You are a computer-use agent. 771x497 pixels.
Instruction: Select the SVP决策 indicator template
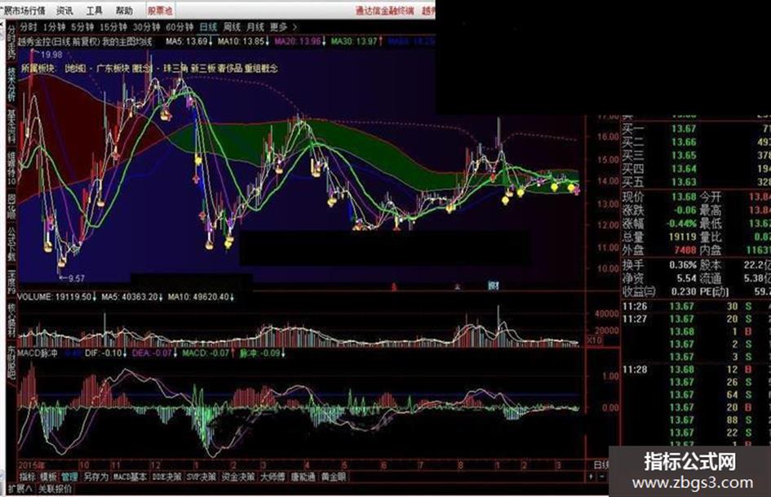coord(201,477)
